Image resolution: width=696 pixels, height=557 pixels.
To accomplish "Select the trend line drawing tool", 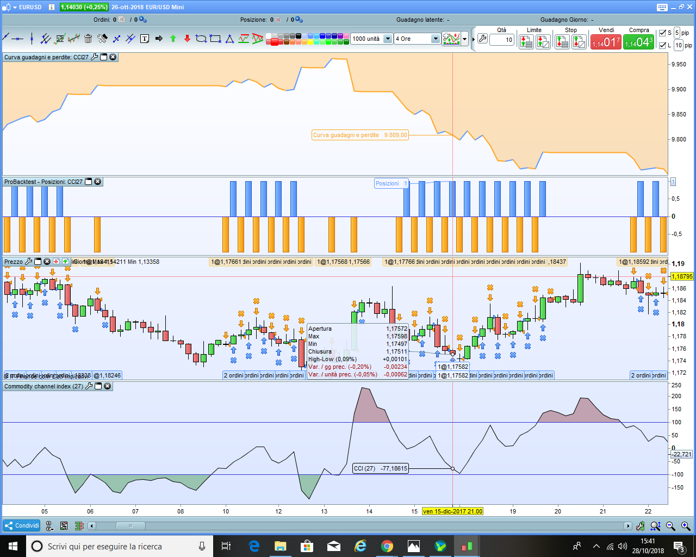I will pyautogui.click(x=6, y=38).
